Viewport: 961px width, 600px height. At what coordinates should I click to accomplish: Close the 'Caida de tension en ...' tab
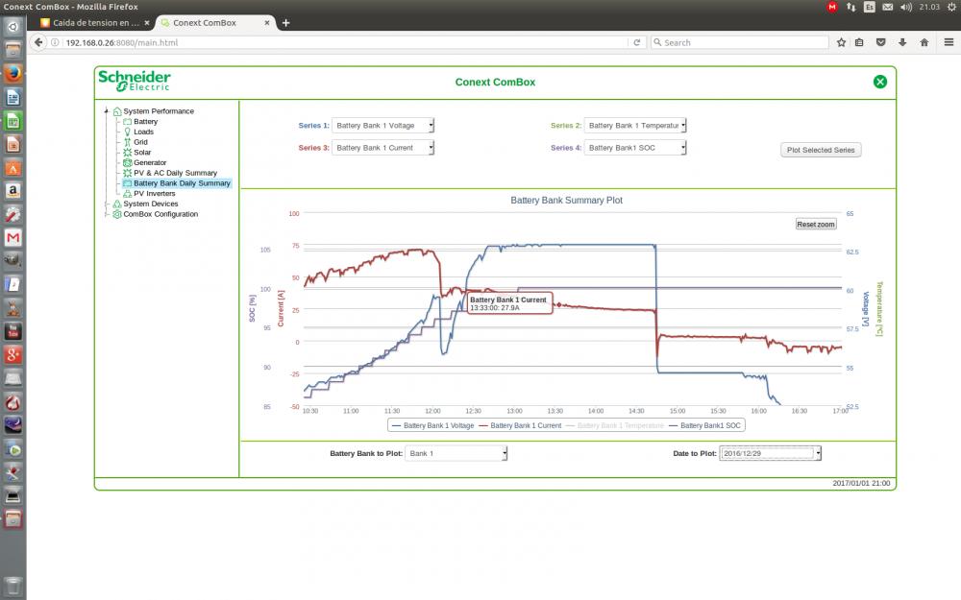pyautogui.click(x=146, y=23)
